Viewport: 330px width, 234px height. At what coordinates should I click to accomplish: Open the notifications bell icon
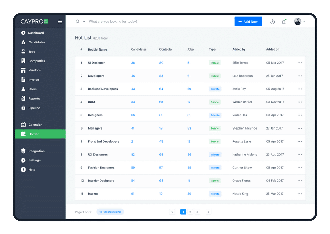[x=284, y=22]
